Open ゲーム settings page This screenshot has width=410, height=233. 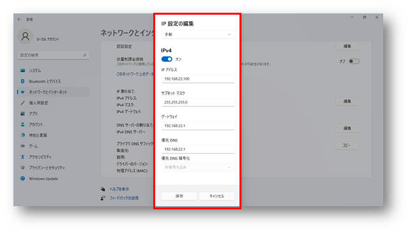pyautogui.click(x=54, y=146)
